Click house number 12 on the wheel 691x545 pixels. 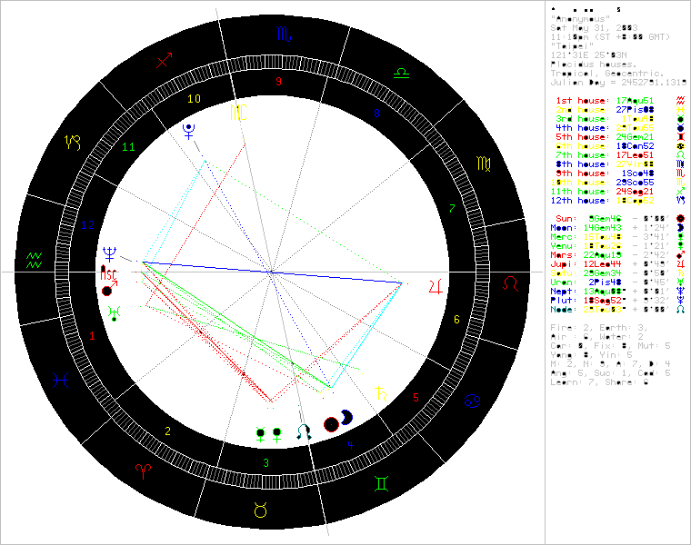(87, 225)
